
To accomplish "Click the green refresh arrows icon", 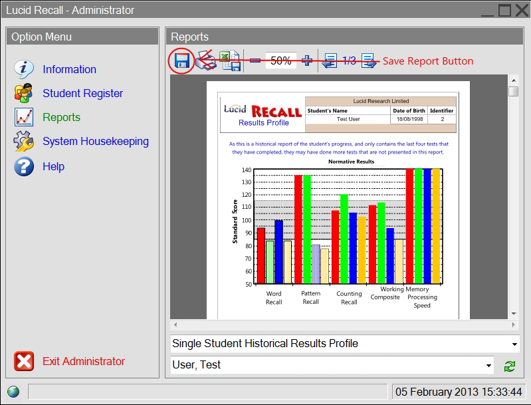I will (509, 366).
